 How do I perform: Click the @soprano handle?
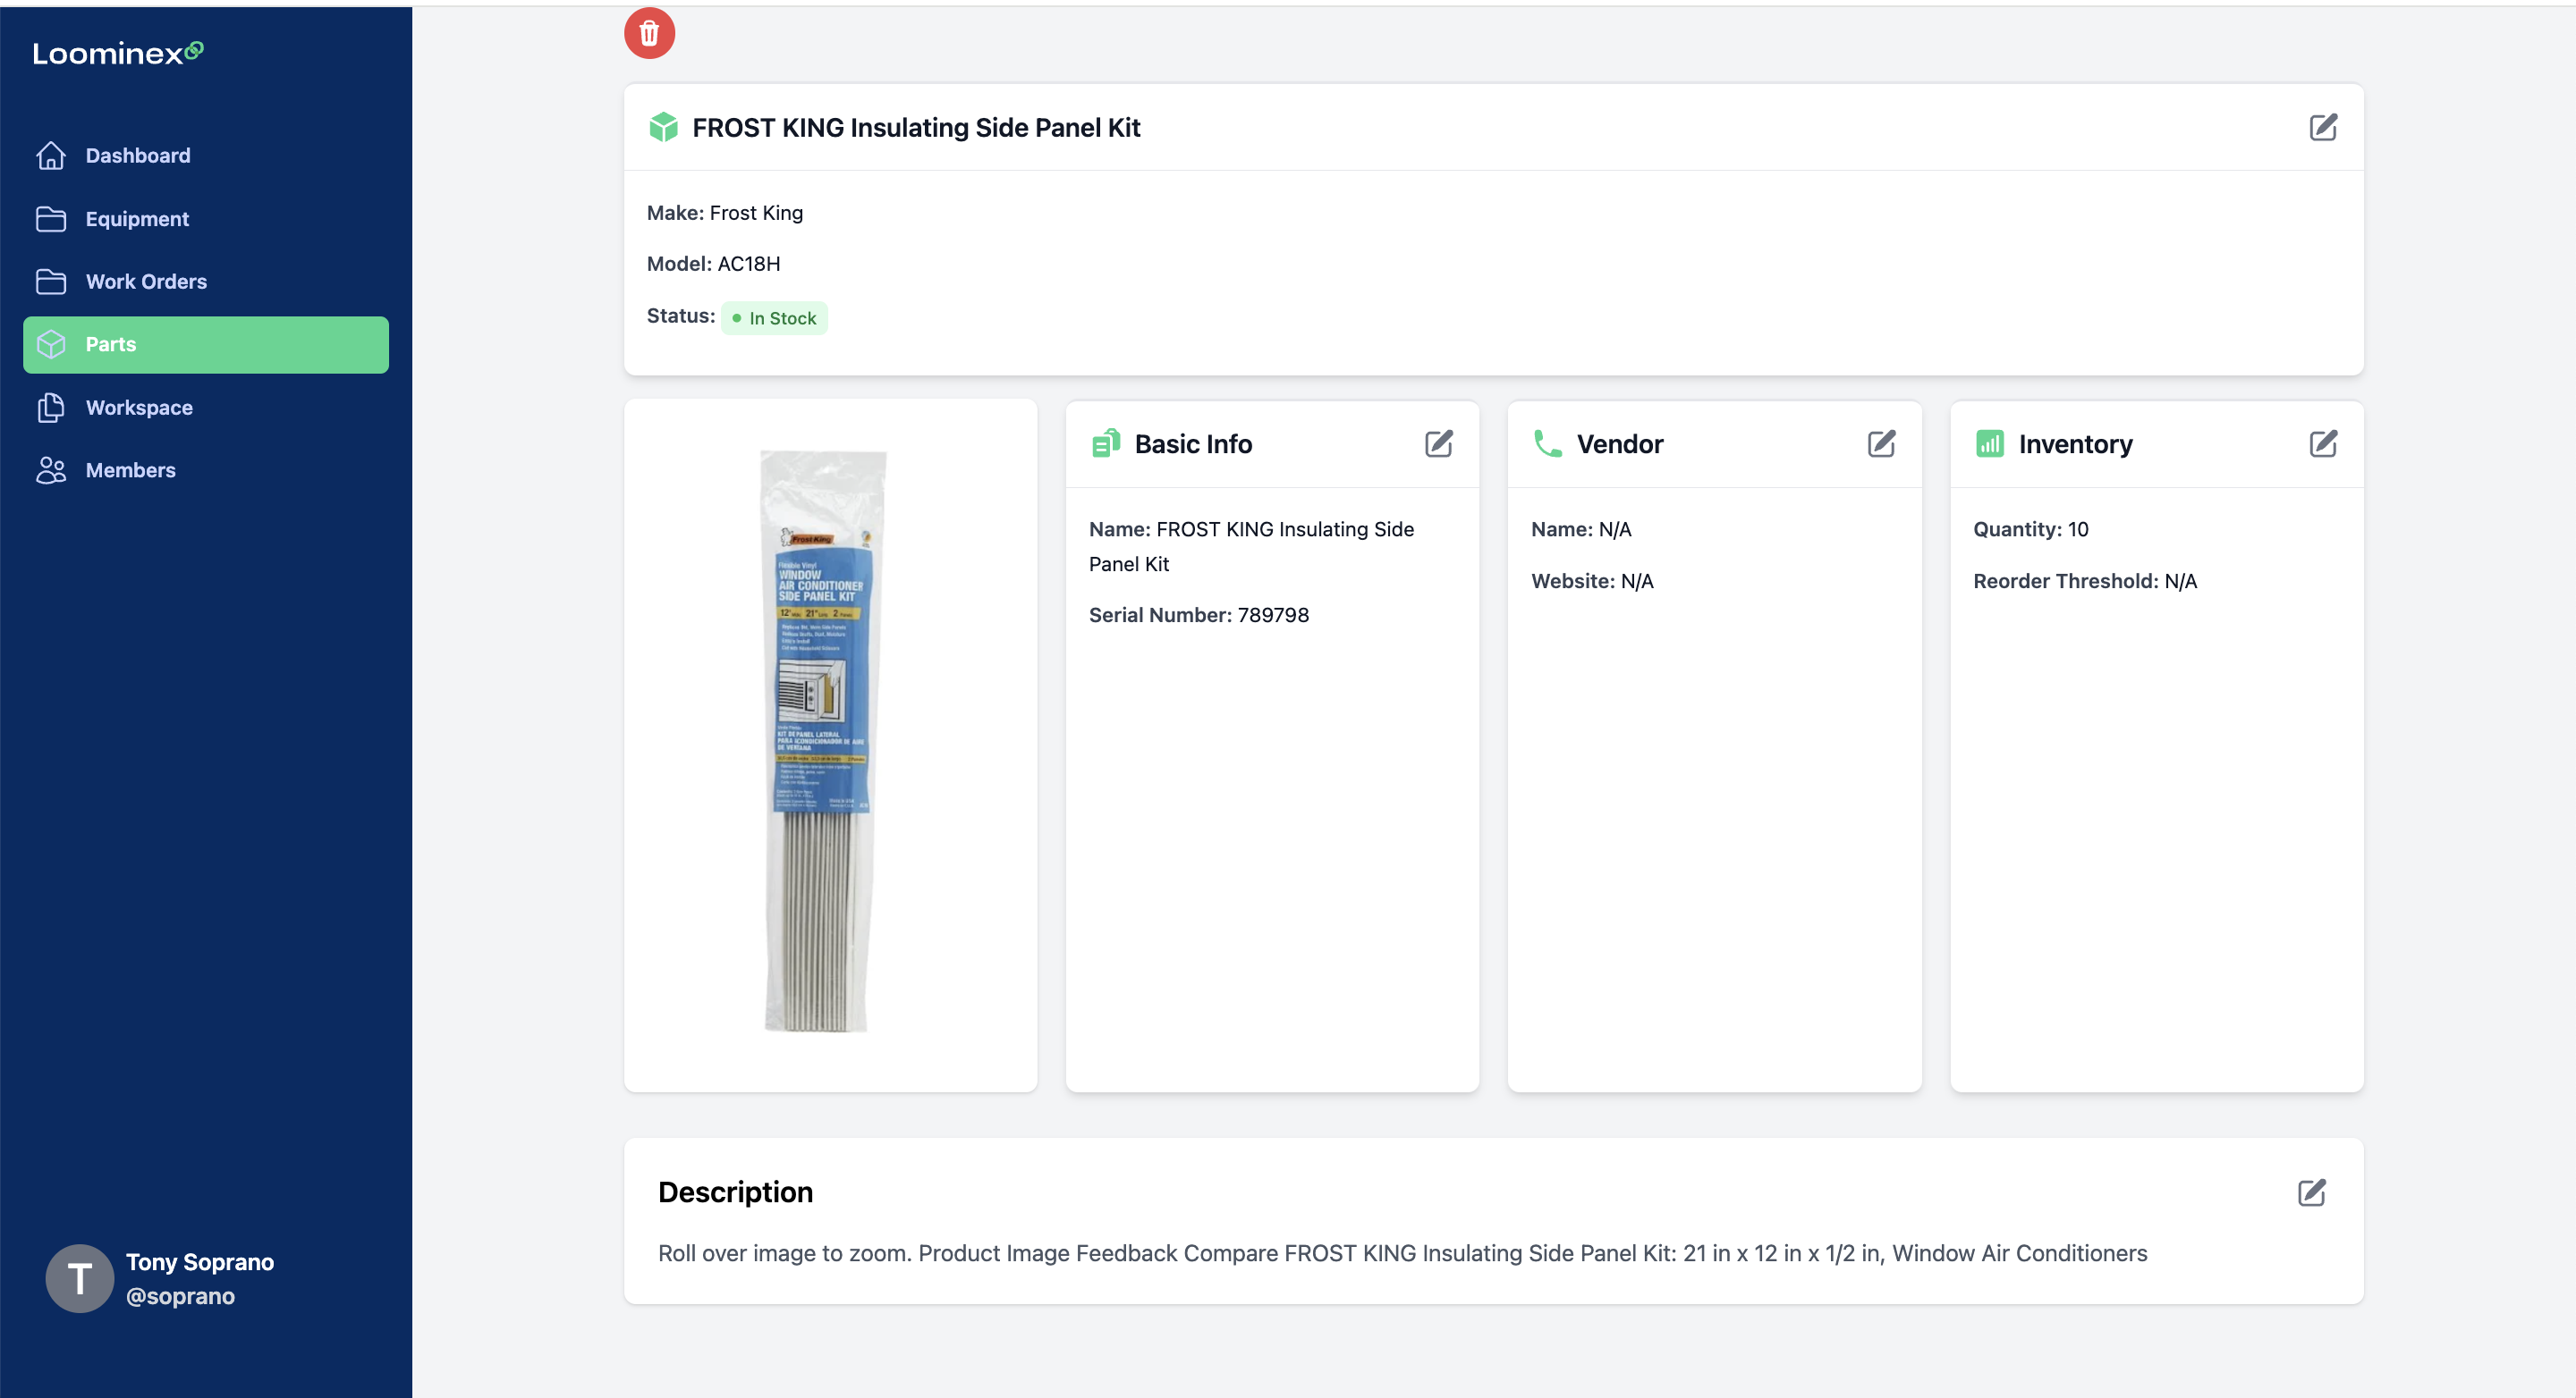[180, 1296]
